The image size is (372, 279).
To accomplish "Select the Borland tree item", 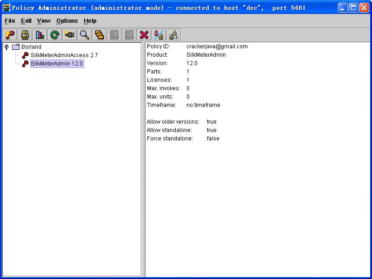I will coord(31,47).
